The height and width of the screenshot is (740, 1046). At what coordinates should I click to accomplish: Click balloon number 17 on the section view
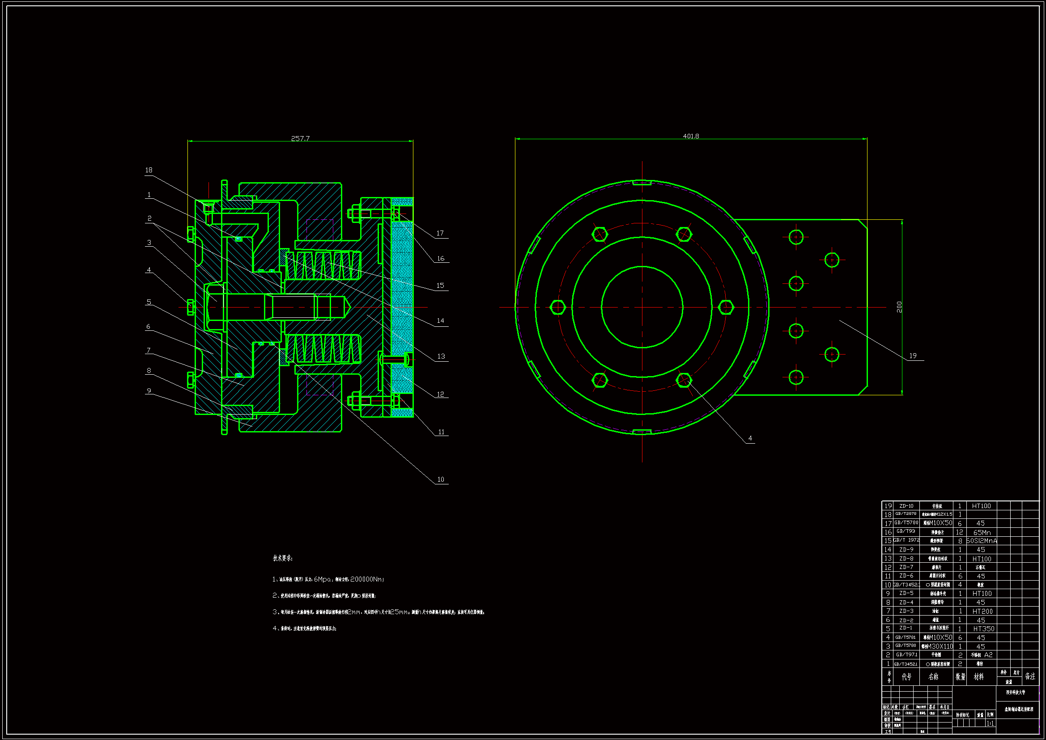pos(440,233)
